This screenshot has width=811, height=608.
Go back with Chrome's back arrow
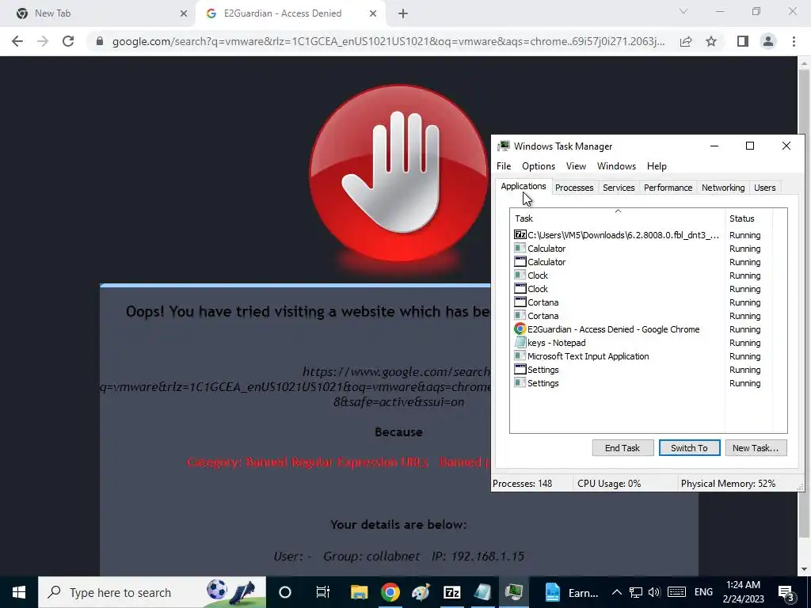(17, 41)
